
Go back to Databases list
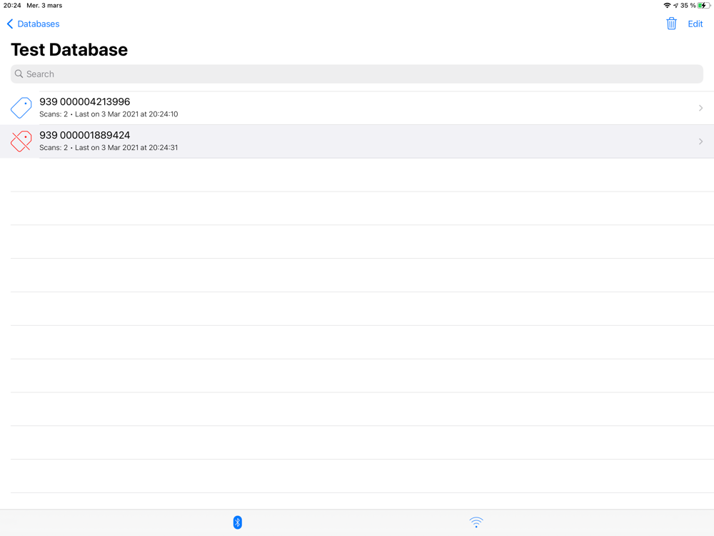[34, 24]
